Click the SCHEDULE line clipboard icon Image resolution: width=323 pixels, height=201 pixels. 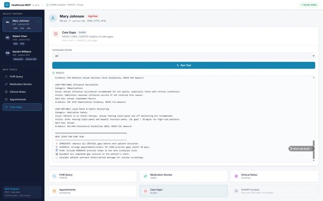pyautogui.click(x=57, y=147)
